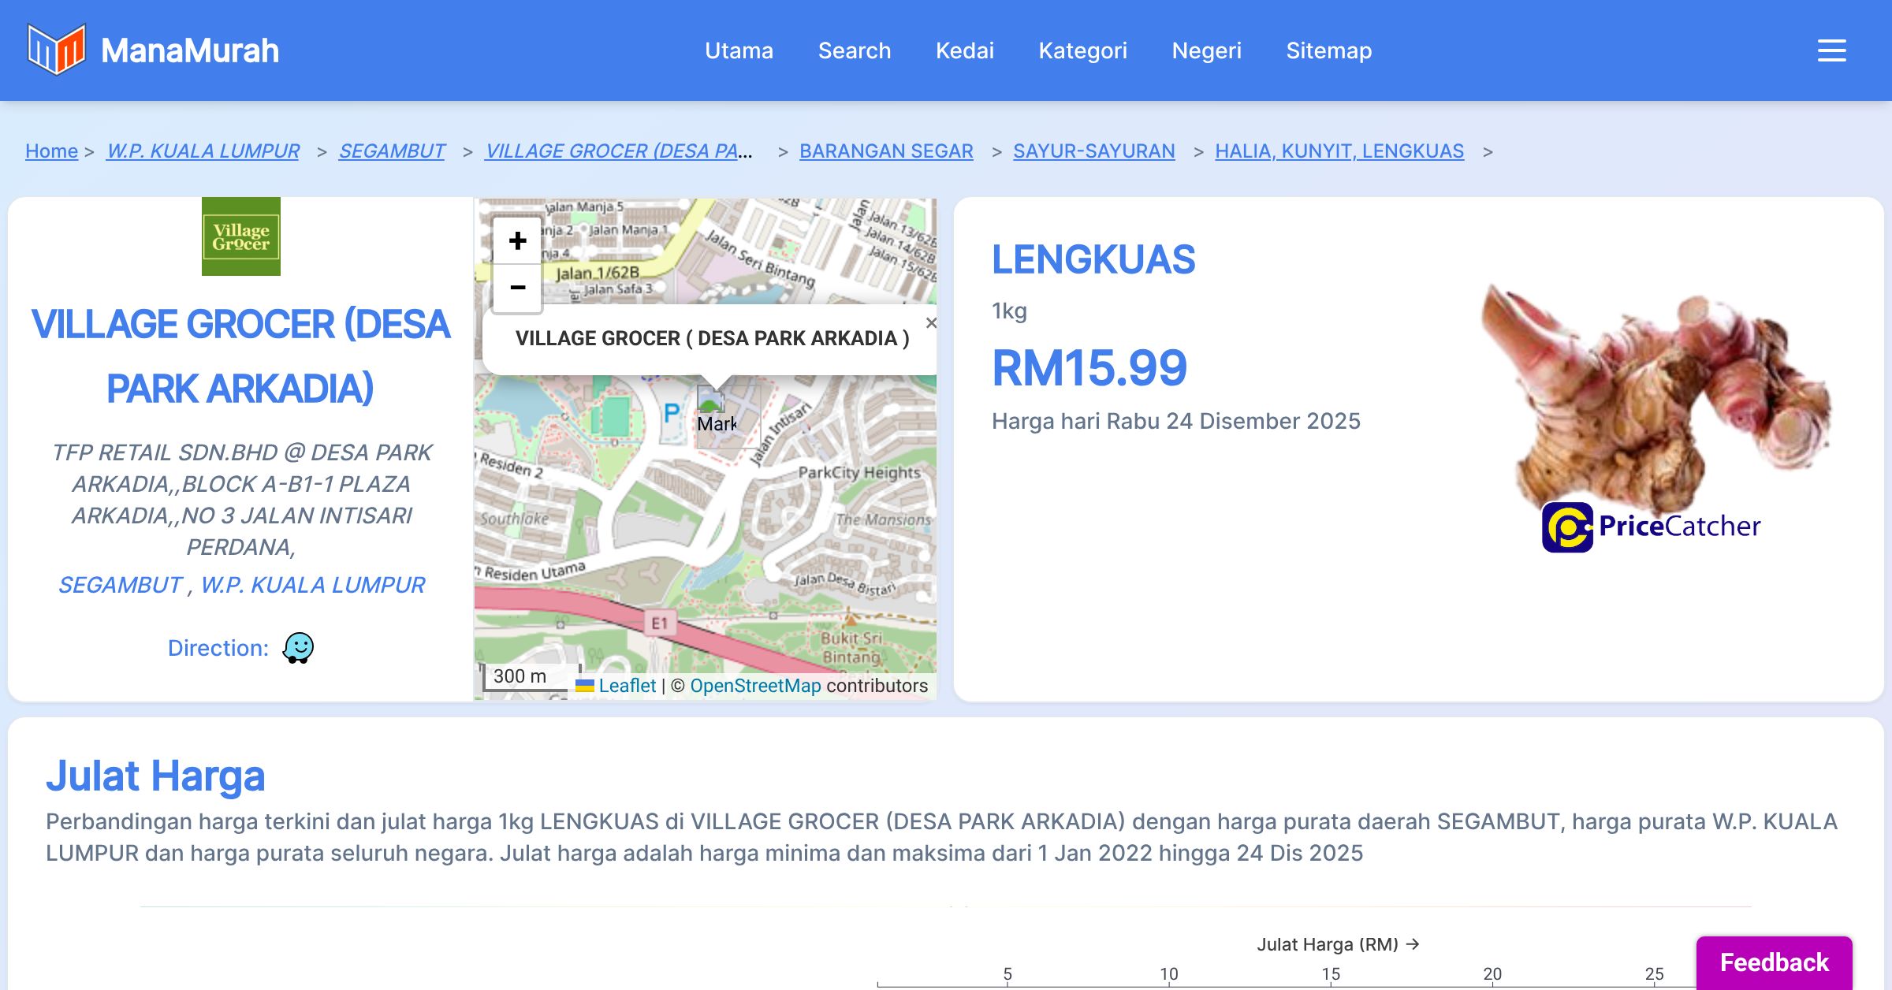This screenshot has width=1892, height=990.
Task: Close the map popup
Action: pyautogui.click(x=931, y=323)
